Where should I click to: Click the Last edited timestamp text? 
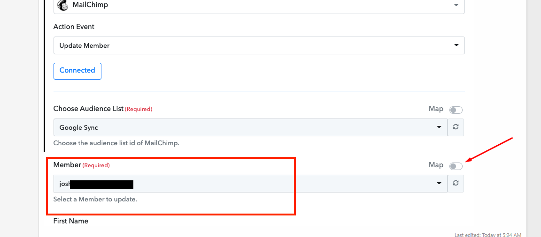click(488, 235)
